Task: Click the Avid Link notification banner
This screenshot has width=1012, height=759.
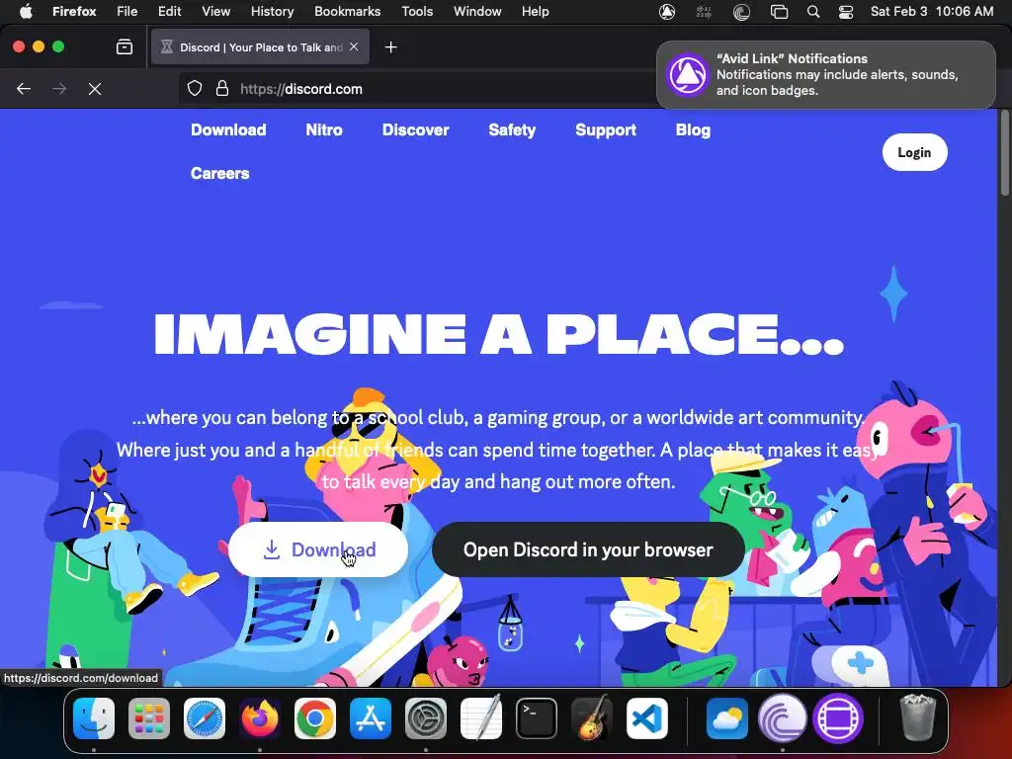Action: (825, 75)
